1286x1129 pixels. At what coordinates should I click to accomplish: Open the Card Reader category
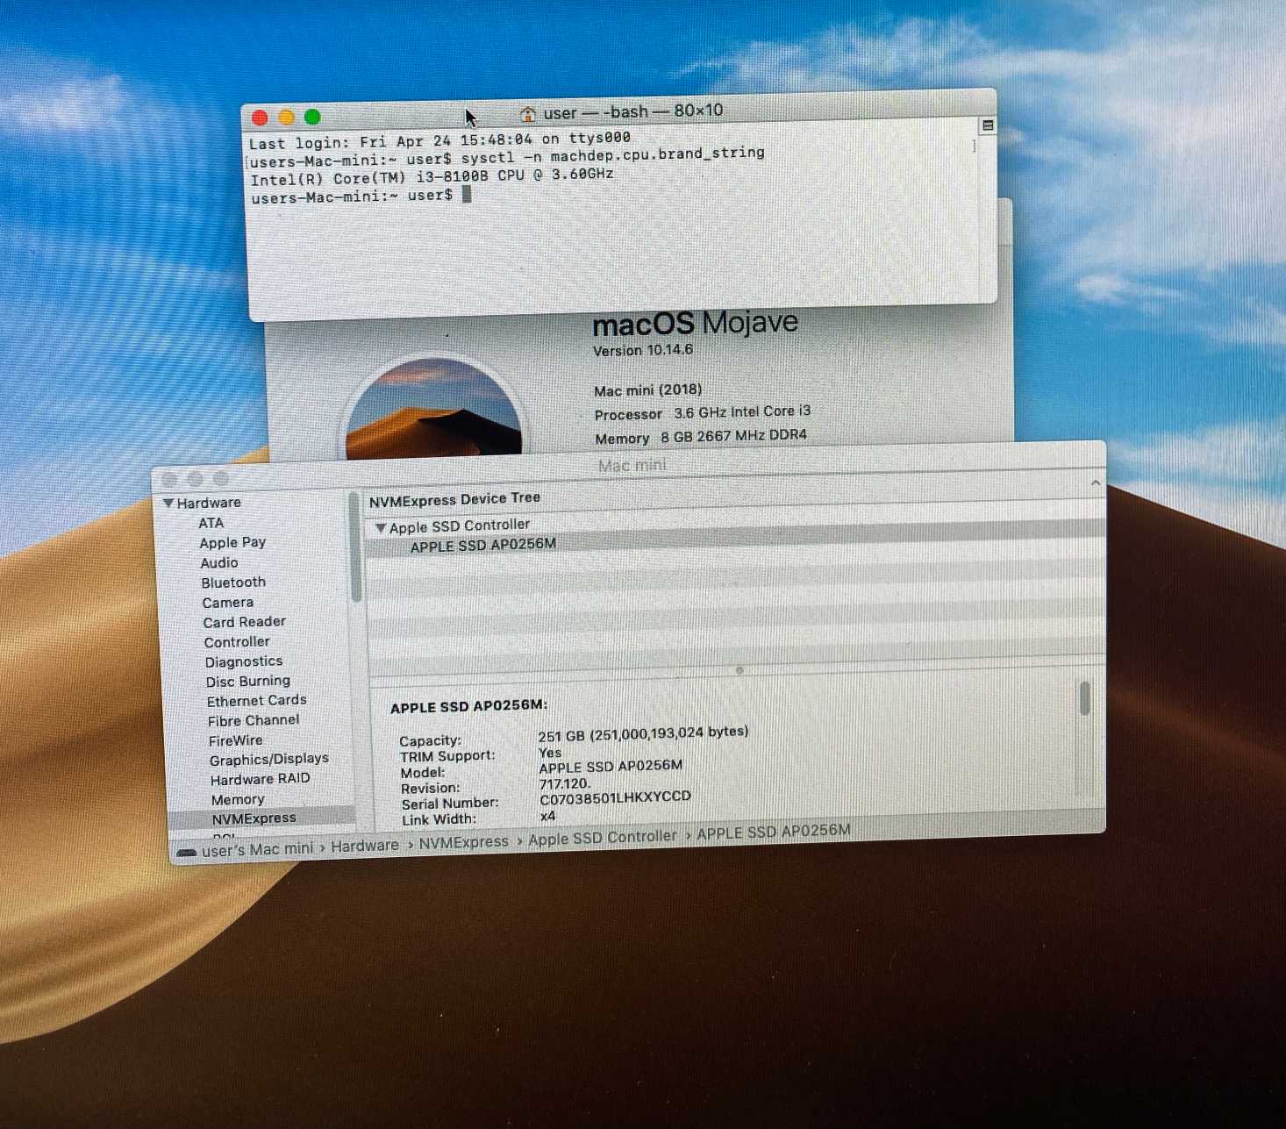[245, 622]
